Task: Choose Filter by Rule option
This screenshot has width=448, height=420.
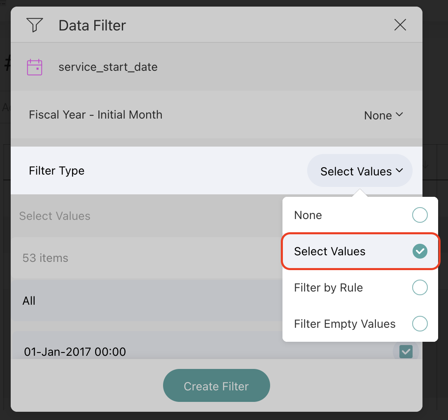Action: pyautogui.click(x=328, y=287)
